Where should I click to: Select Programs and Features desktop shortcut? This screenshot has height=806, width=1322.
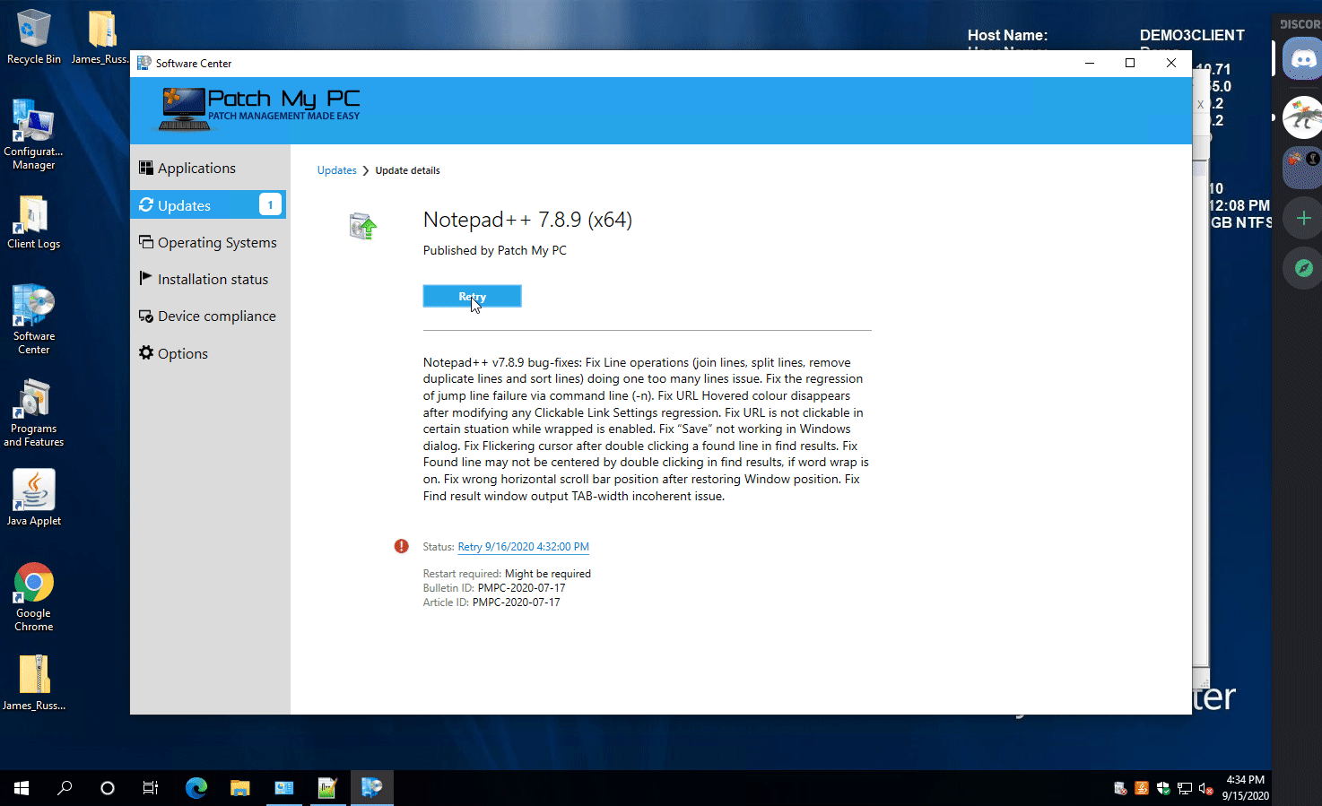33,412
